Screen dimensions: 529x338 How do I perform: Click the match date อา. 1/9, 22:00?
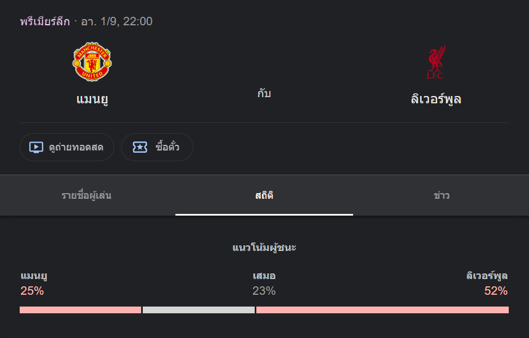click(117, 21)
